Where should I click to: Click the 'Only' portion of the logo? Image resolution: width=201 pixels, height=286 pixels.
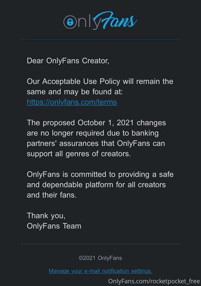[82, 22]
